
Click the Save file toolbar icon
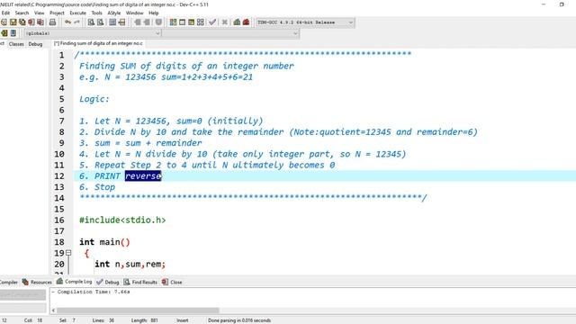[13, 22]
